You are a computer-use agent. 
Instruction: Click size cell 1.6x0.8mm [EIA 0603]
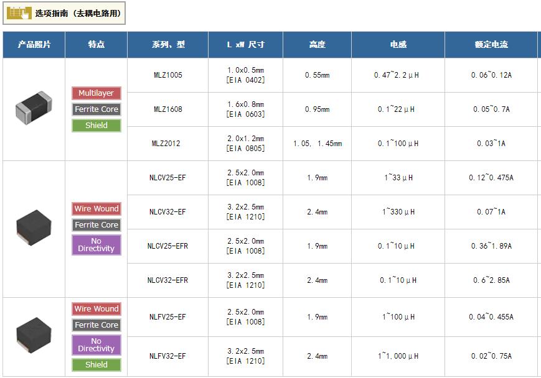246,109
